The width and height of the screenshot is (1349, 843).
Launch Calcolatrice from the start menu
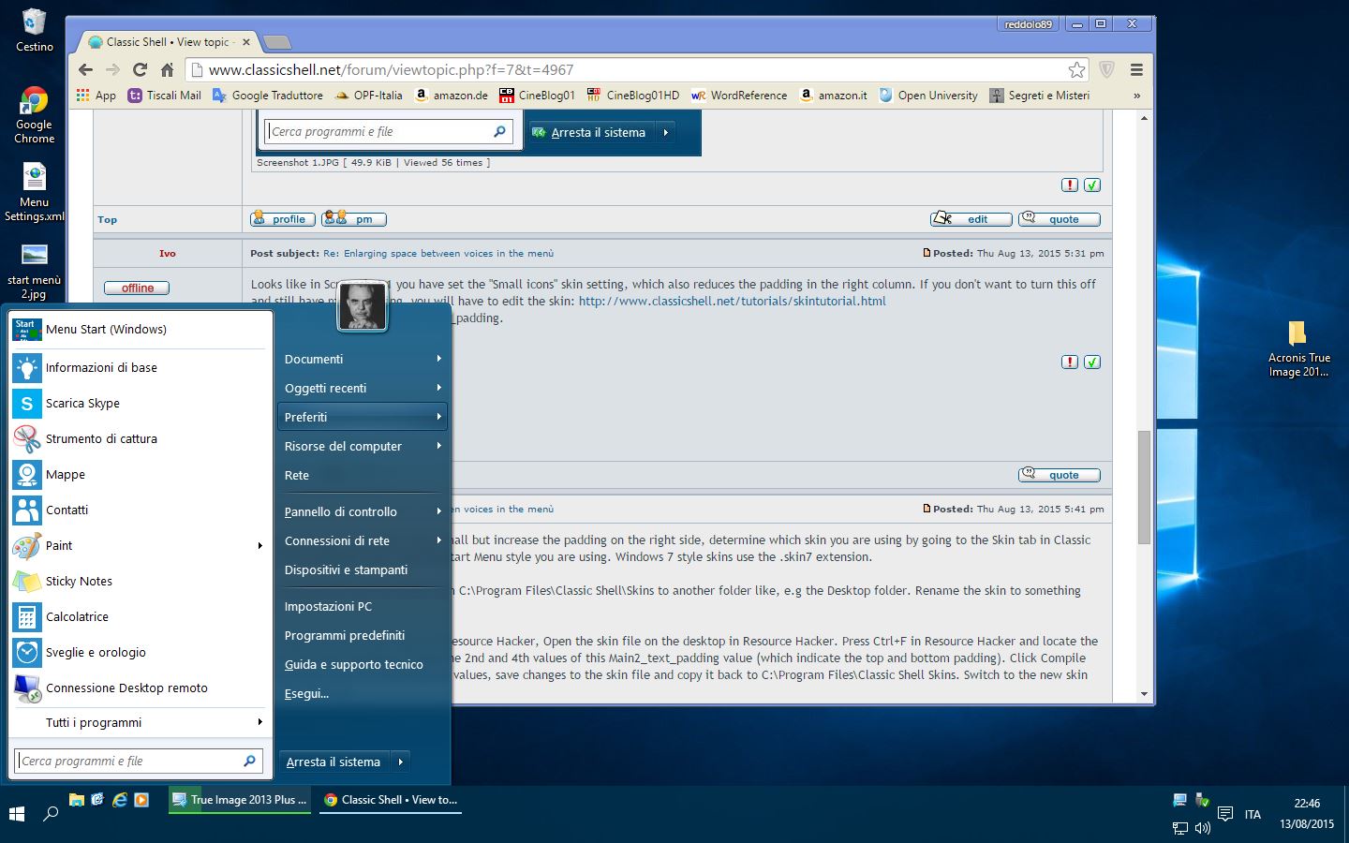pyautogui.click(x=77, y=617)
